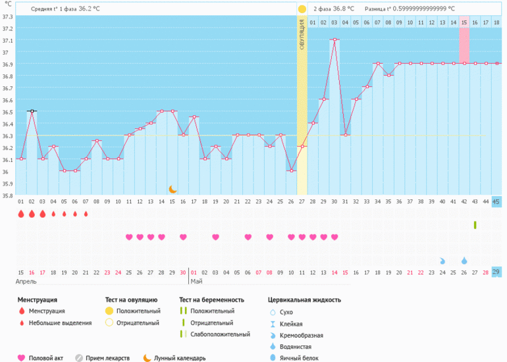Click the Половой акт heart legend icon

[x=22, y=358]
